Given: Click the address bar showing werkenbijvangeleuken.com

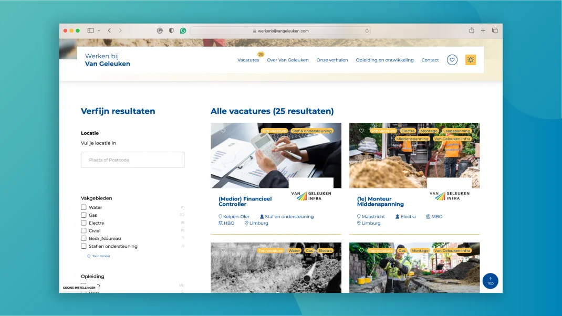Looking at the screenshot, I should 280,31.
